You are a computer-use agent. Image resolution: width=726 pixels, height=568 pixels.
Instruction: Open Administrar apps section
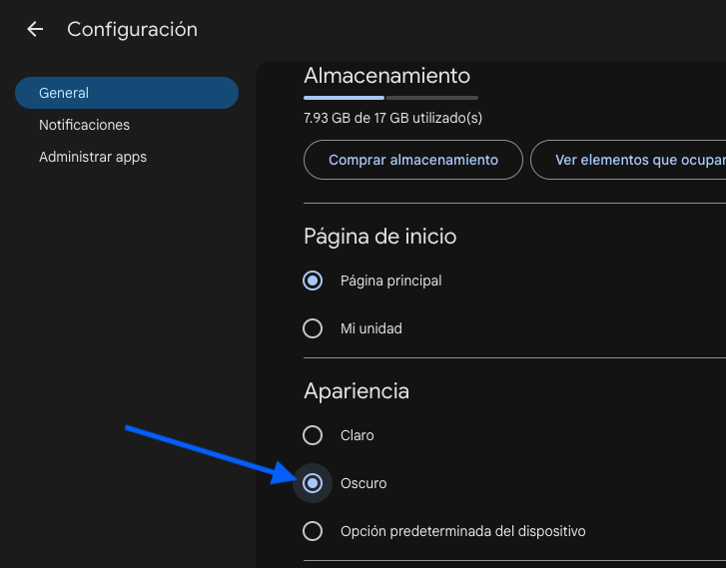tap(93, 157)
